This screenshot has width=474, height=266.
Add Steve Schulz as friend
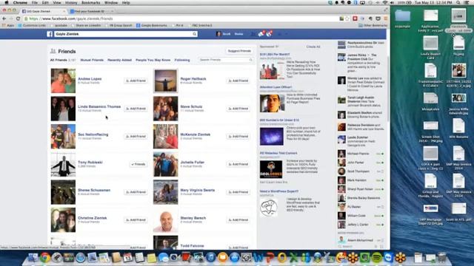pyautogui.click(x=238, y=109)
